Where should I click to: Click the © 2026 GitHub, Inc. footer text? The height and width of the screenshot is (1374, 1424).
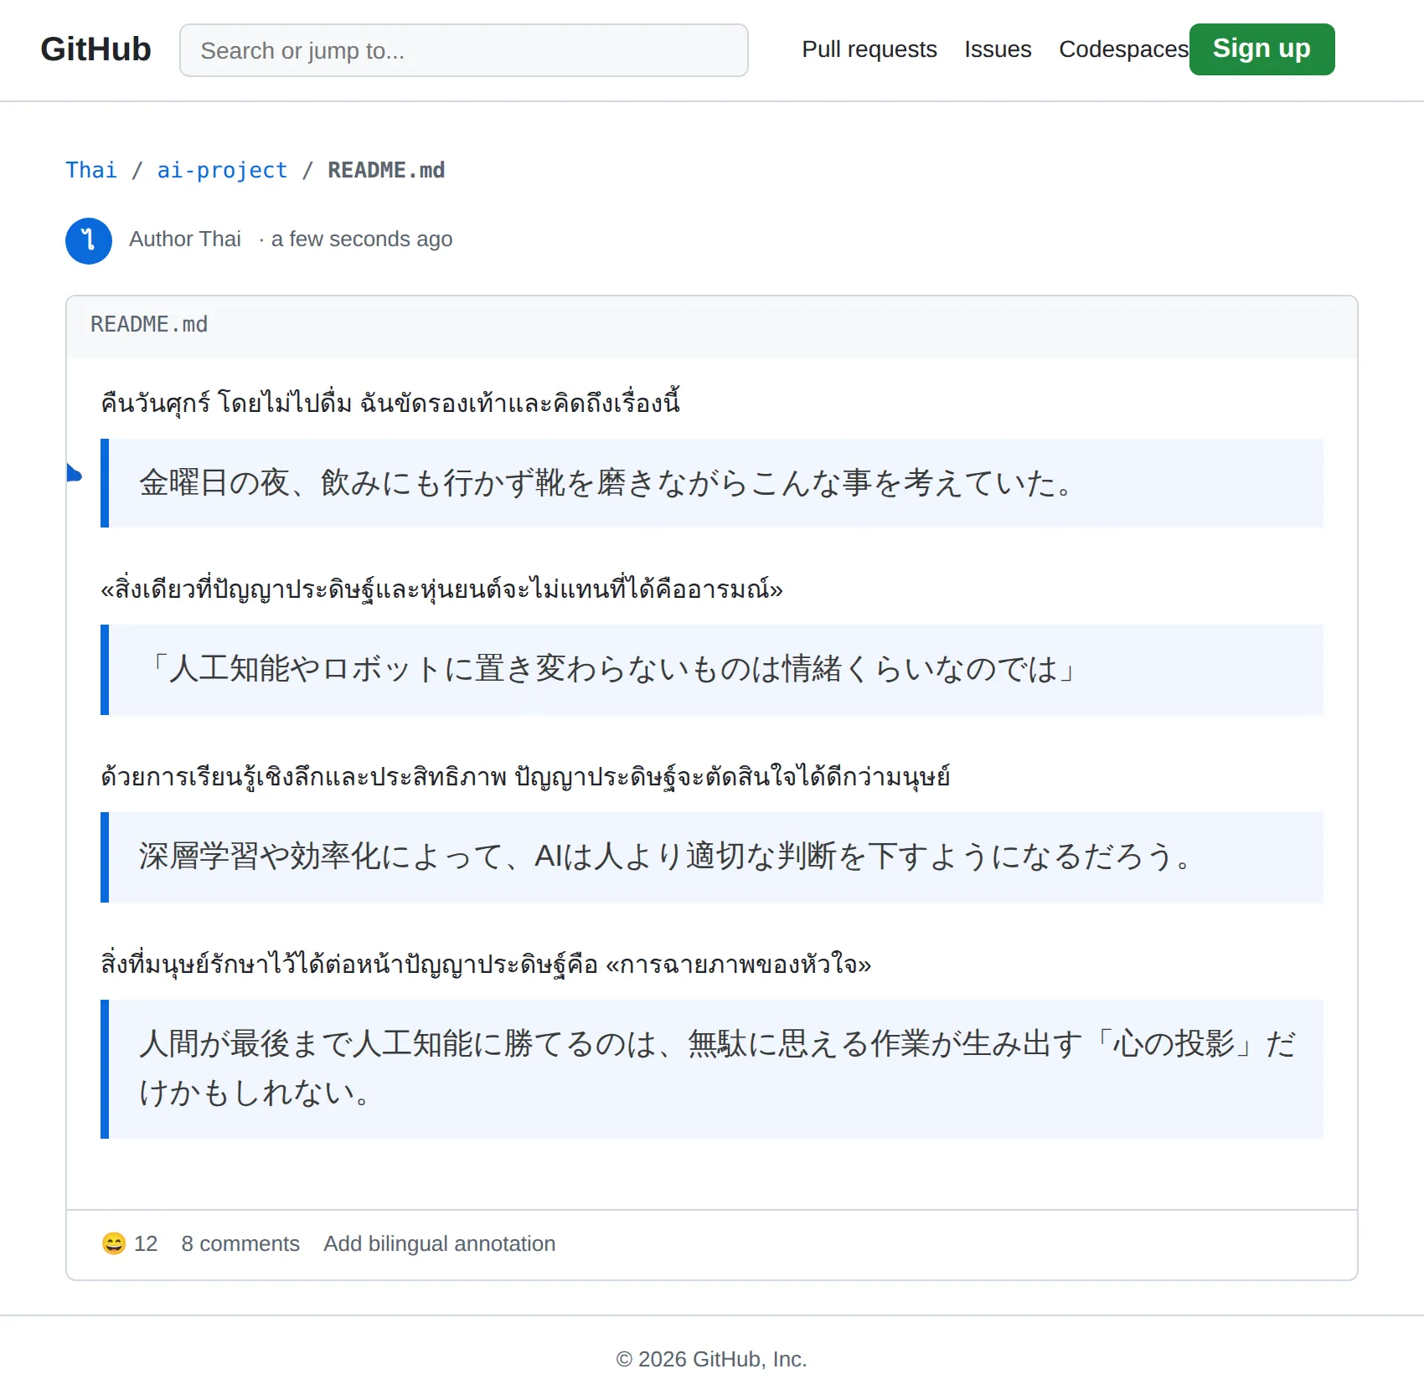(712, 1359)
